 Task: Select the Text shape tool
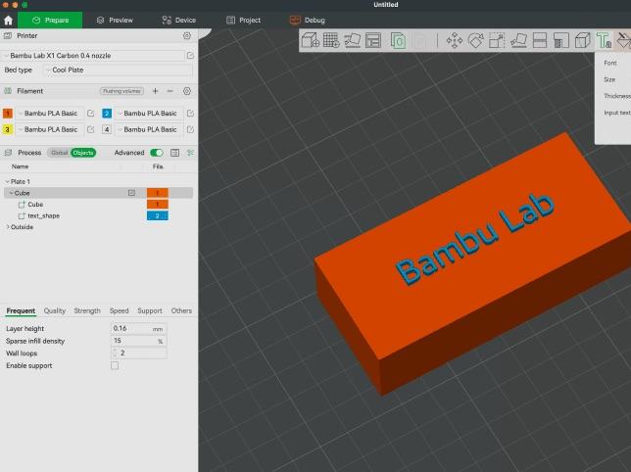tap(604, 40)
